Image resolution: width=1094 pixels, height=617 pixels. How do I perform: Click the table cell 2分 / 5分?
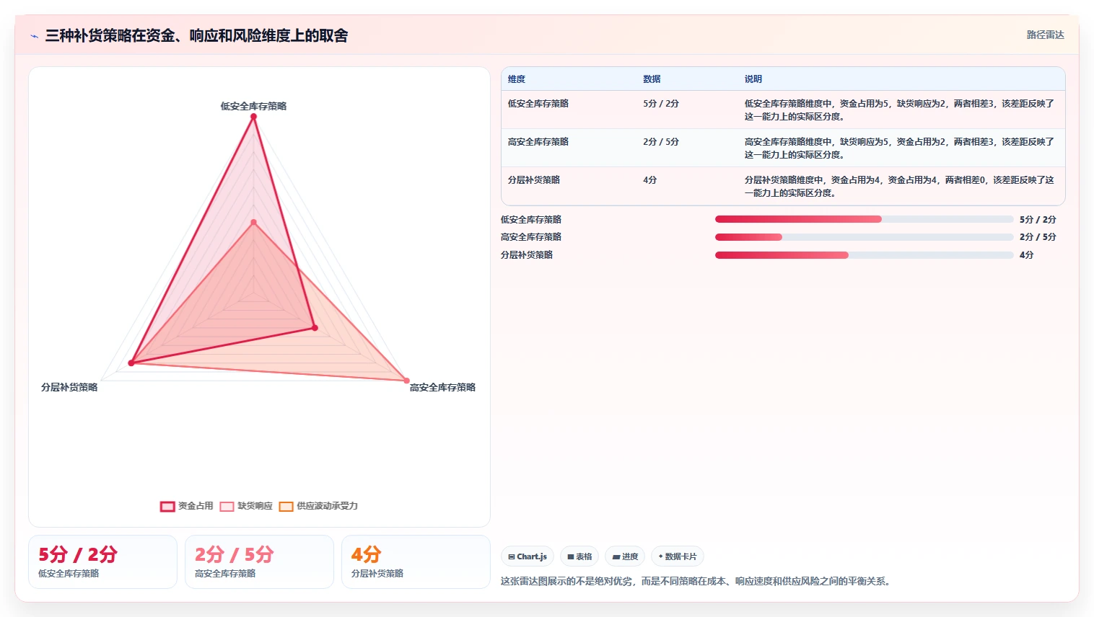(x=661, y=142)
